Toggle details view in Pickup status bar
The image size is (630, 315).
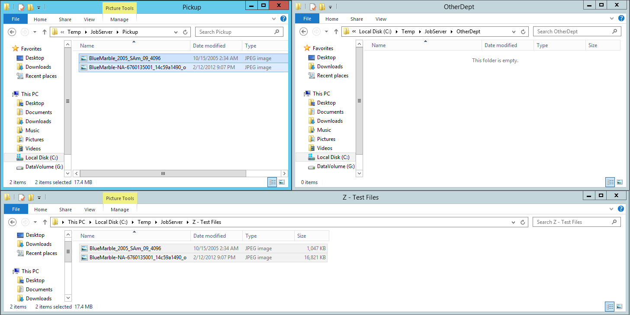[273, 183]
